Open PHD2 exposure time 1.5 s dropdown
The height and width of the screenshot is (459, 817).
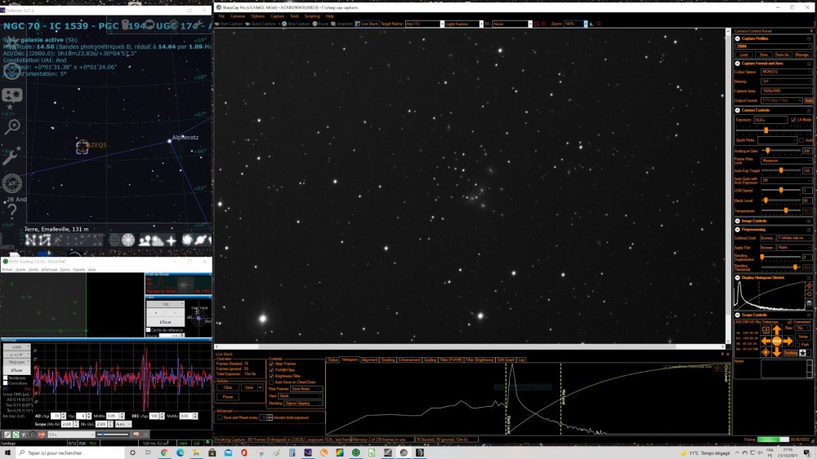[70, 435]
